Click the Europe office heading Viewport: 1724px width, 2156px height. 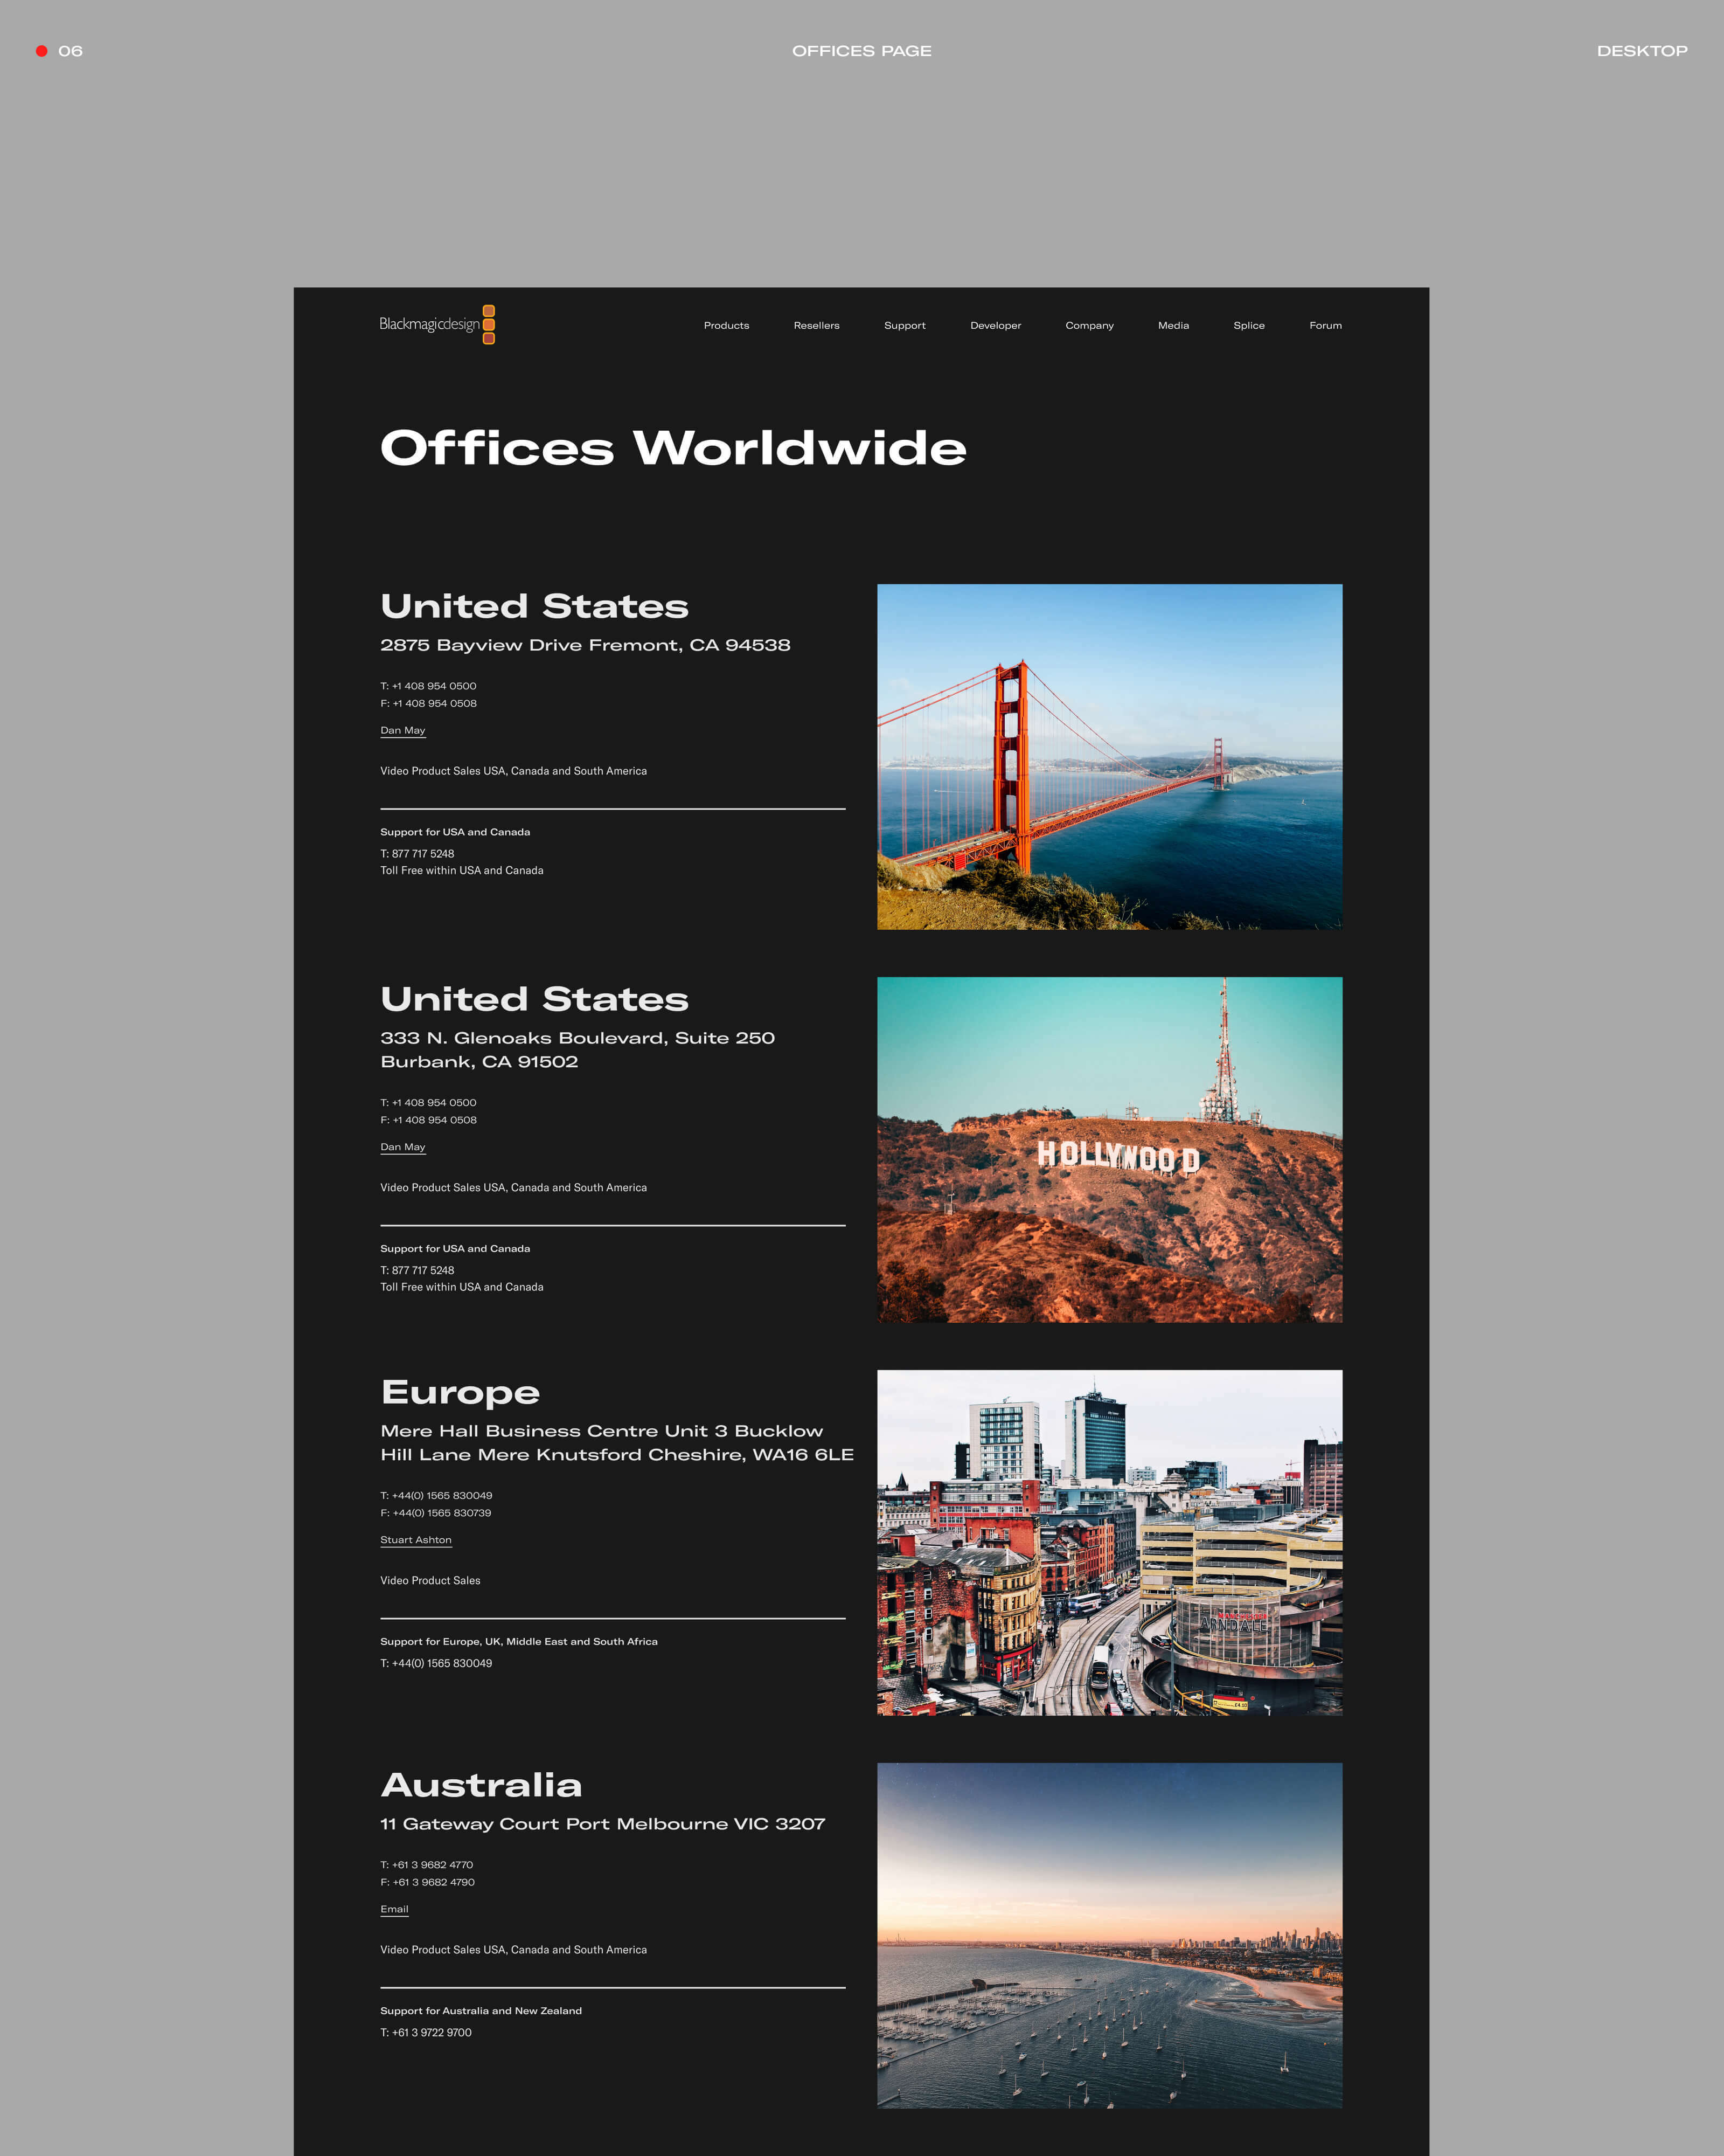pyautogui.click(x=460, y=1392)
